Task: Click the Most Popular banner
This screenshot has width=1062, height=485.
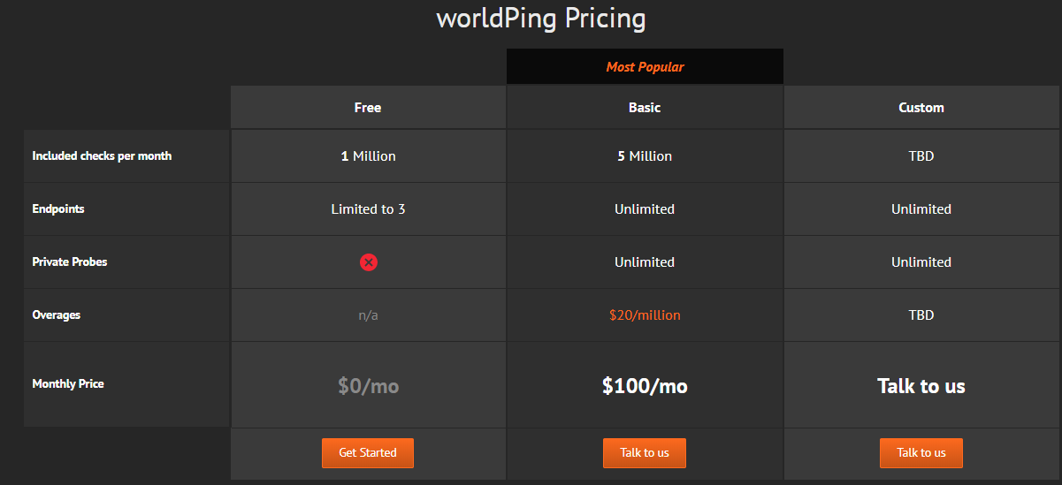Action: point(645,66)
